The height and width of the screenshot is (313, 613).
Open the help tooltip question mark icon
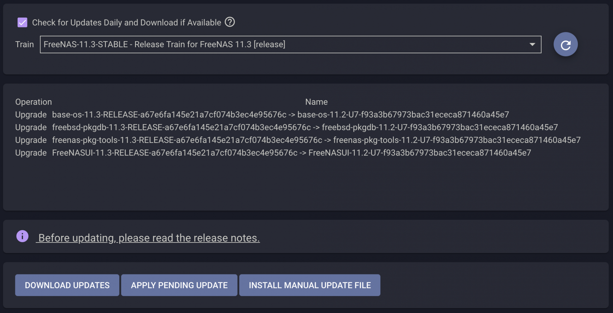pos(230,22)
